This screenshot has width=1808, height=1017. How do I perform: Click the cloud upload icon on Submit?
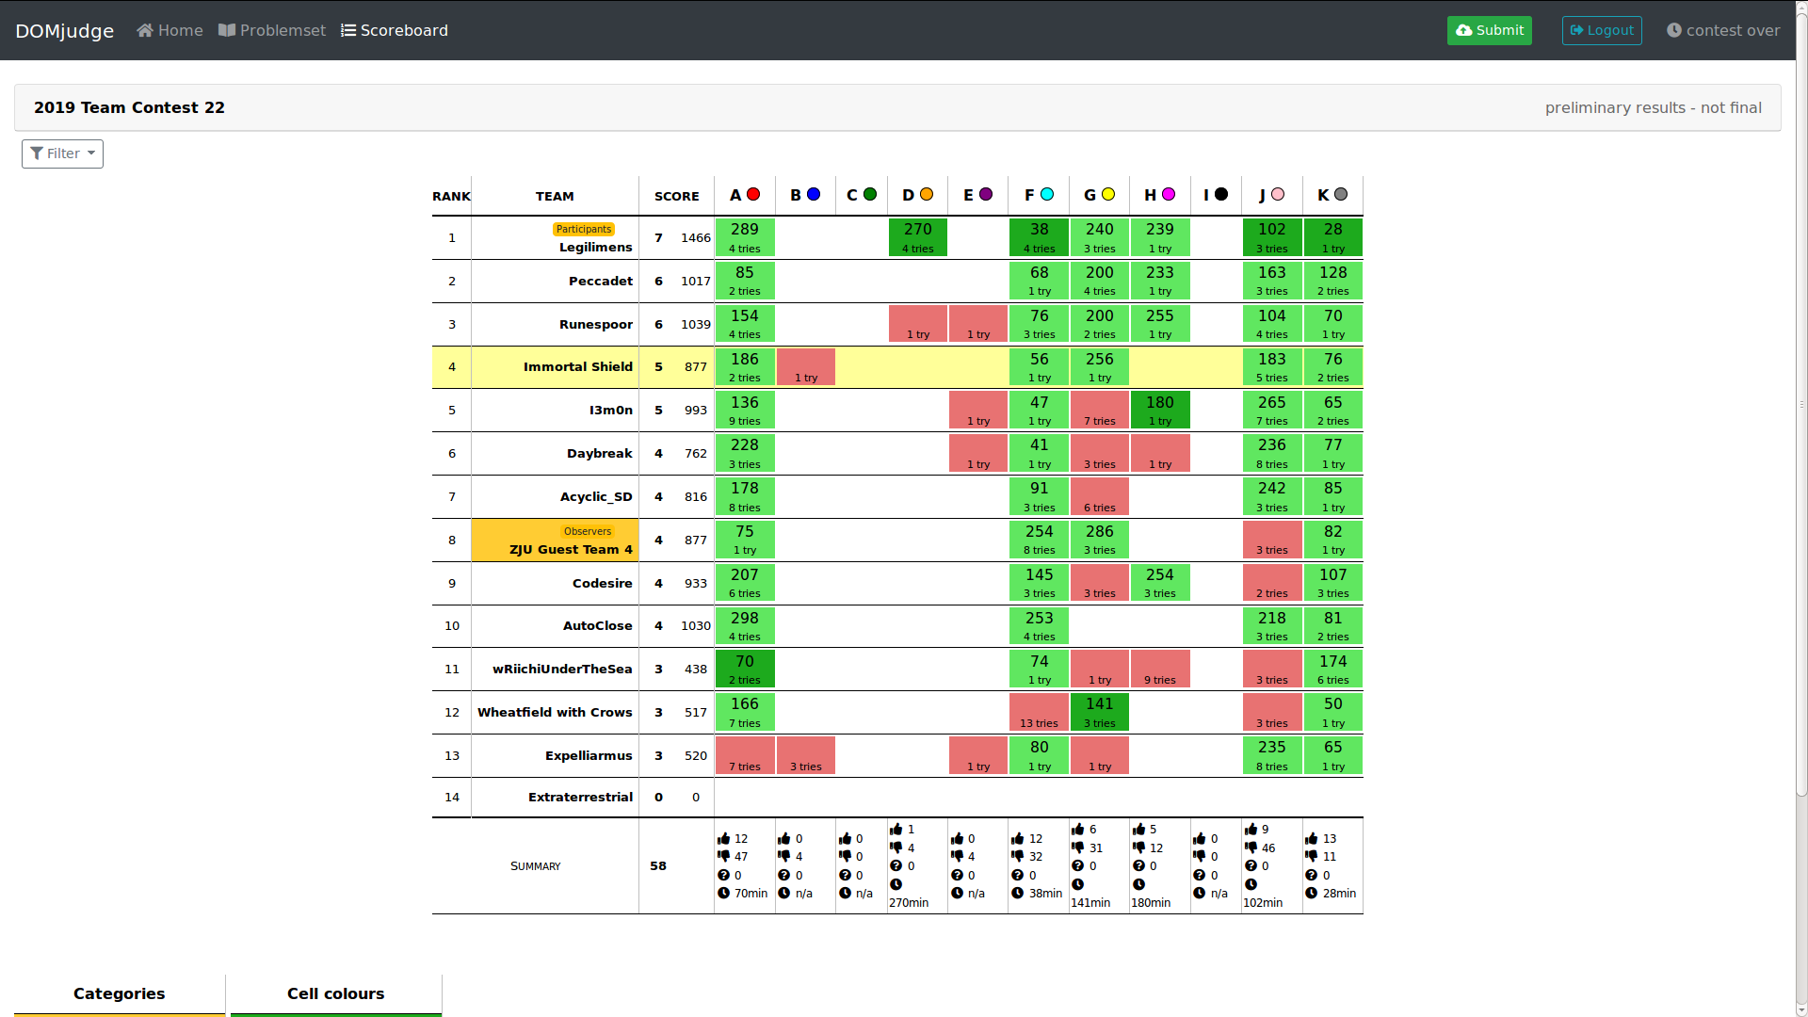[x=1463, y=30]
